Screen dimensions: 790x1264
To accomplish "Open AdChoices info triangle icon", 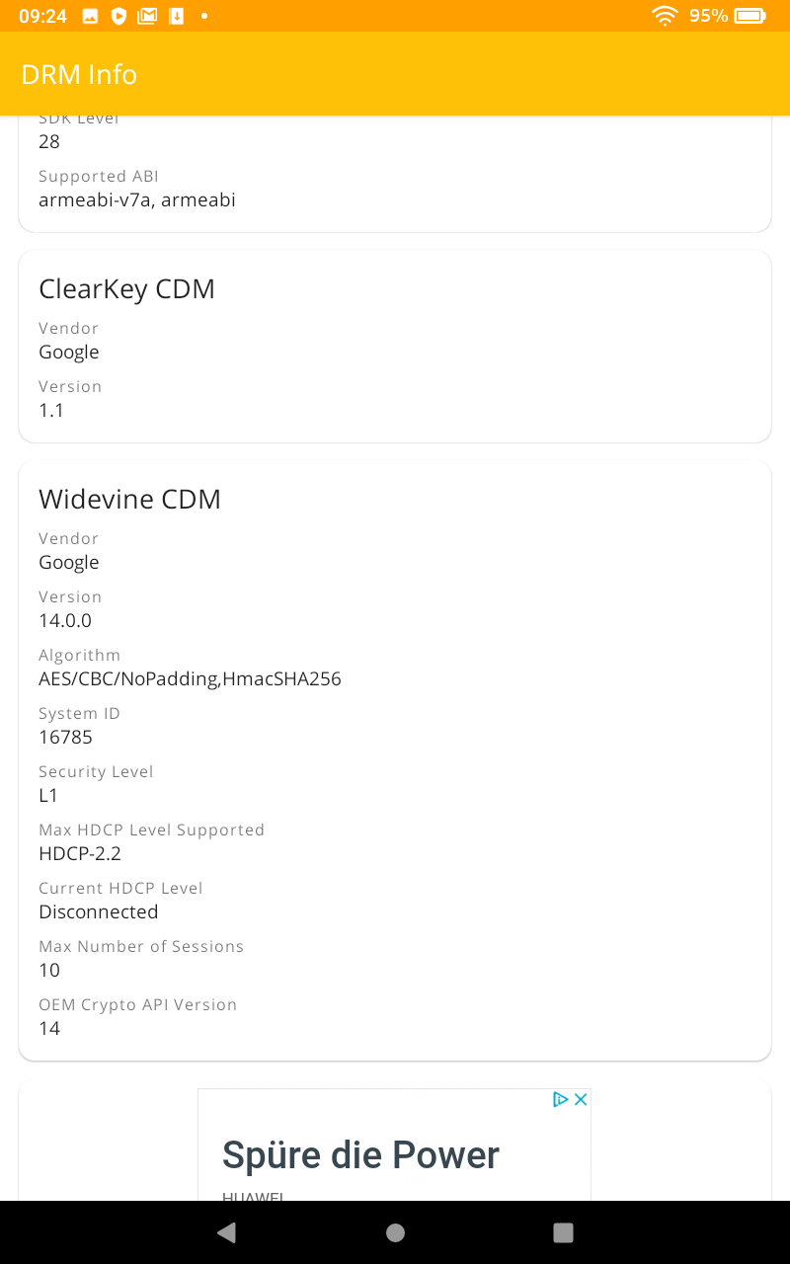I will 560,1099.
